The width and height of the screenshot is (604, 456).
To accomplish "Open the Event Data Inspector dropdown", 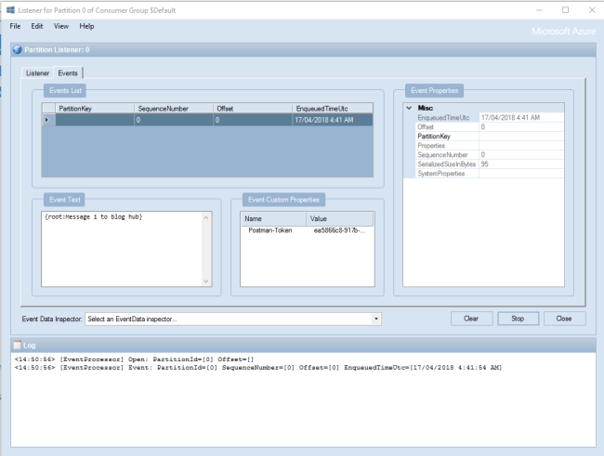I will pyautogui.click(x=376, y=319).
